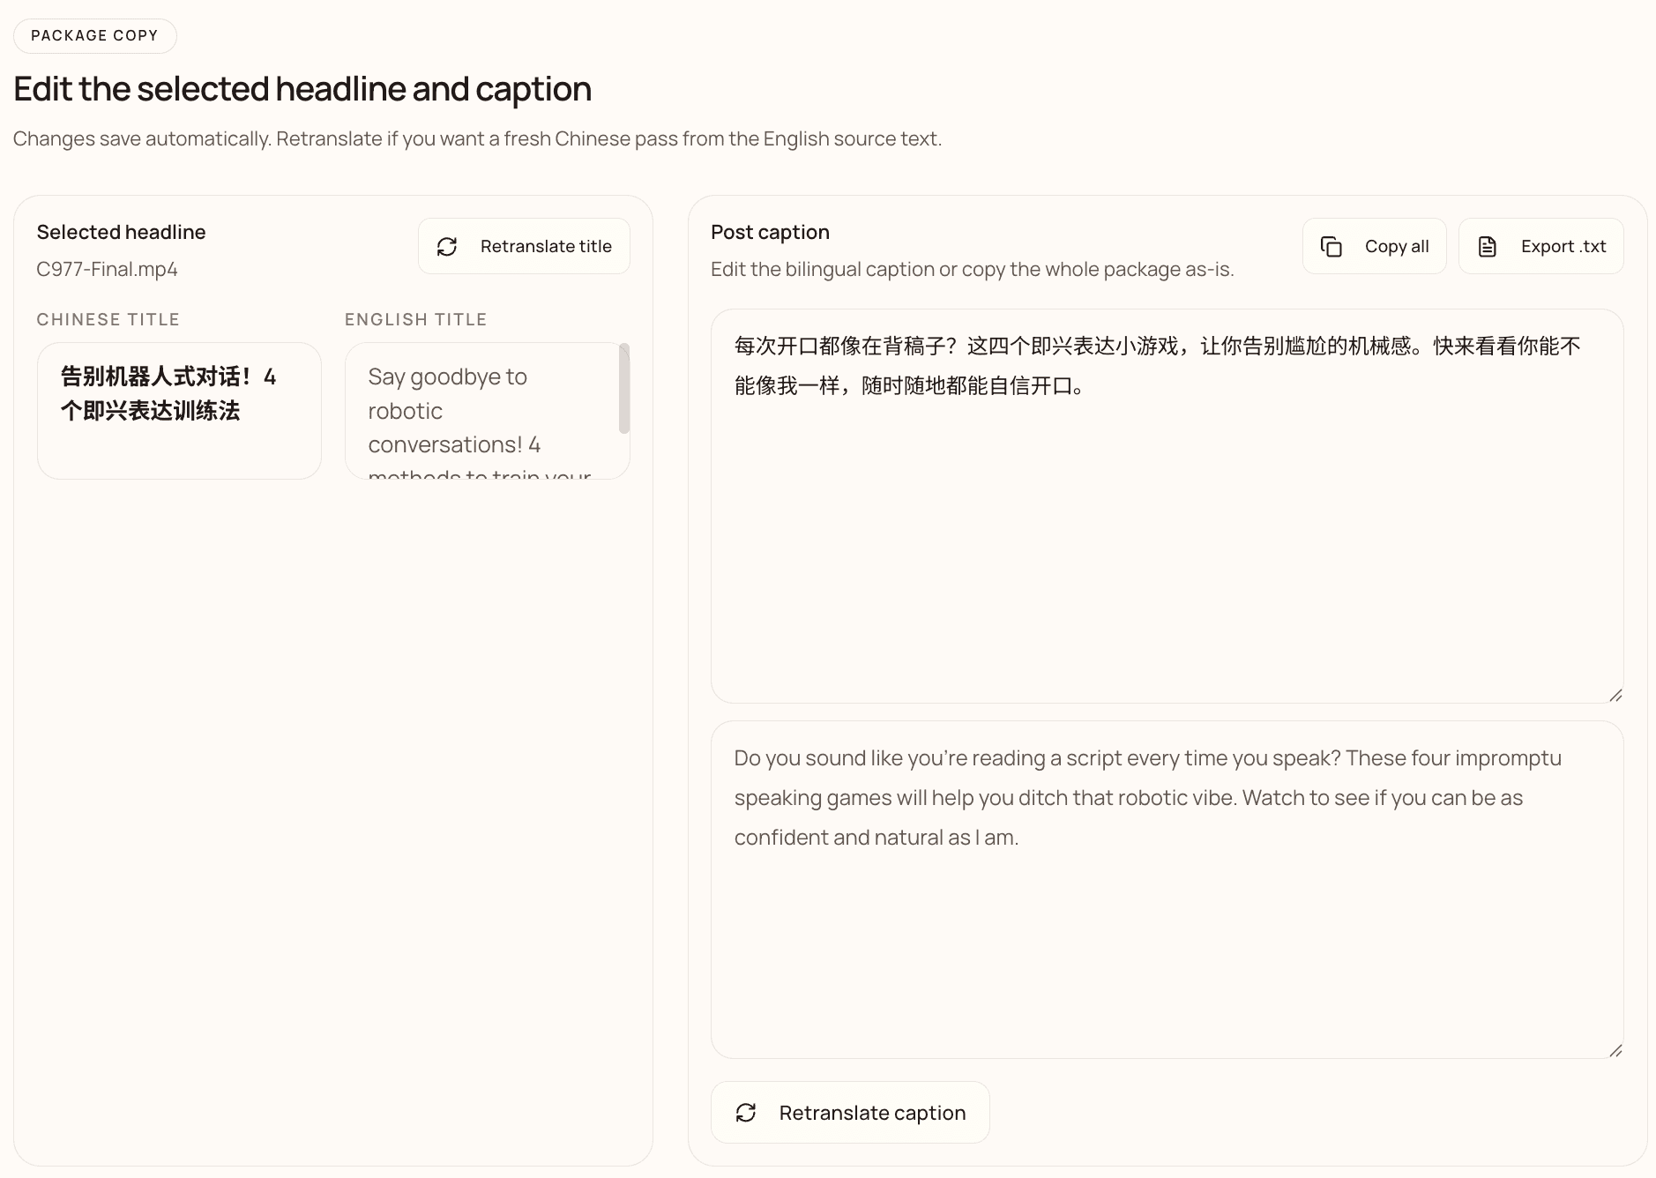The width and height of the screenshot is (1656, 1178).
Task: Click the 'Edit the selected headline and caption' heading
Action: [x=302, y=89]
